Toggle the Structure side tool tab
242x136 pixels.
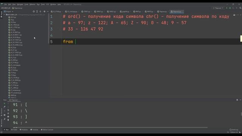[x=2, y=112]
